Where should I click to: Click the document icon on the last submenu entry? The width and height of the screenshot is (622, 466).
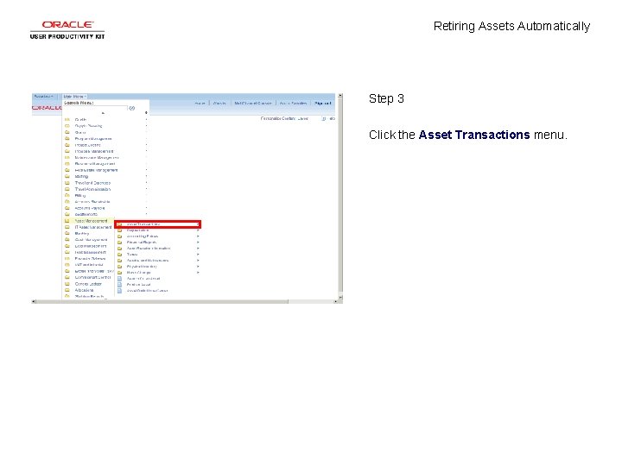(119, 291)
